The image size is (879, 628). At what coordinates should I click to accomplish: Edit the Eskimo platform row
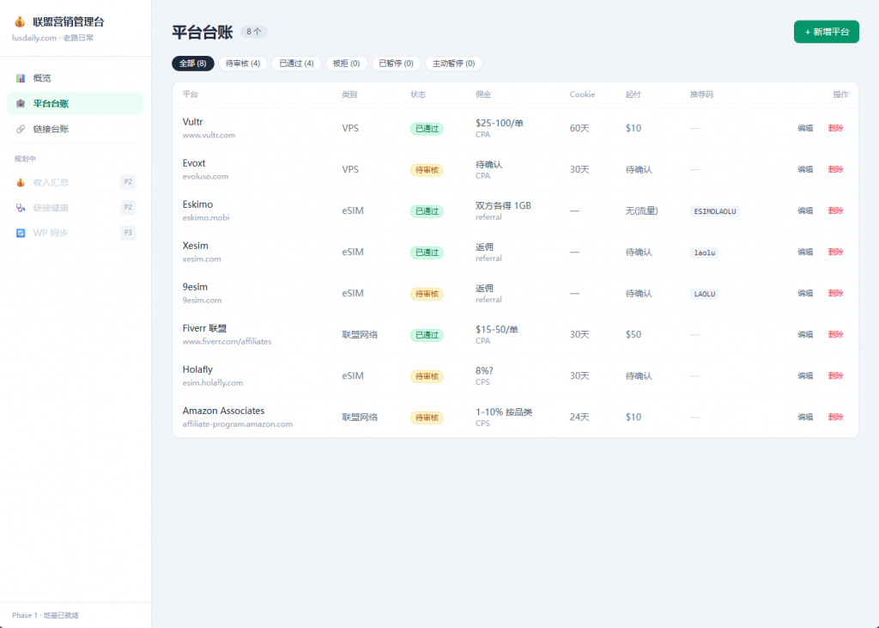click(805, 210)
